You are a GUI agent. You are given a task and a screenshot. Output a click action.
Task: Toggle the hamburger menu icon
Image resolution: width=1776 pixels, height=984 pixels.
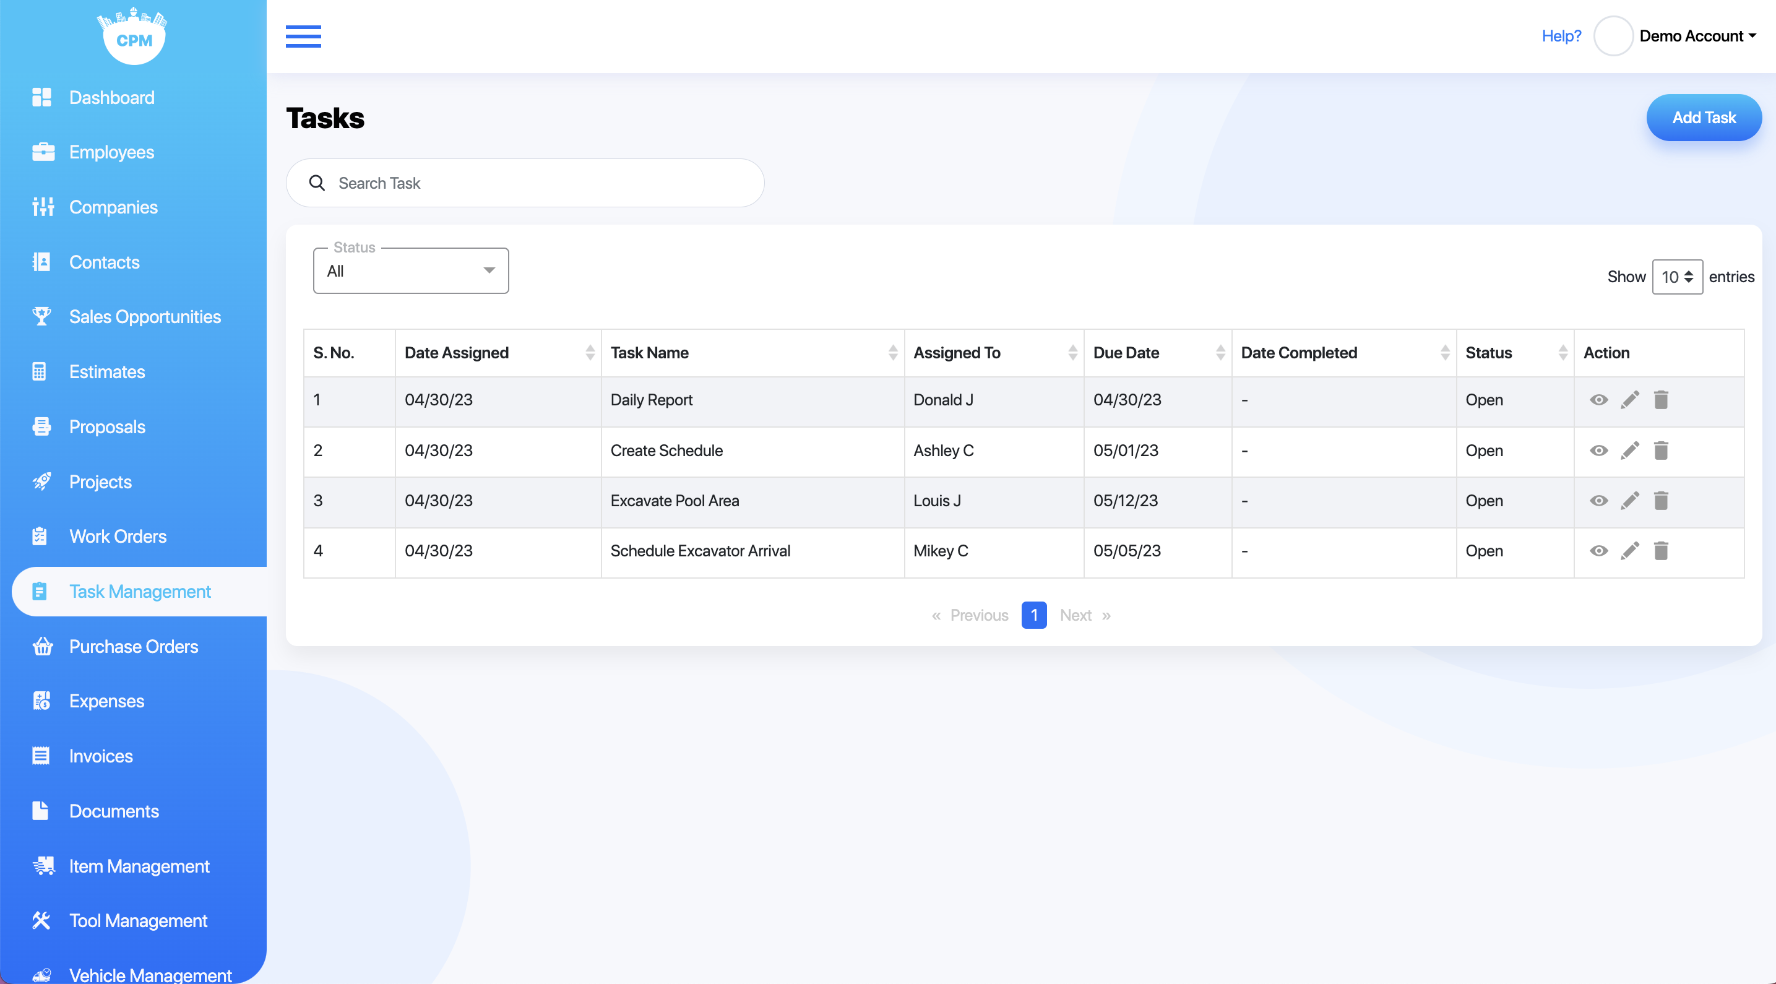(303, 36)
